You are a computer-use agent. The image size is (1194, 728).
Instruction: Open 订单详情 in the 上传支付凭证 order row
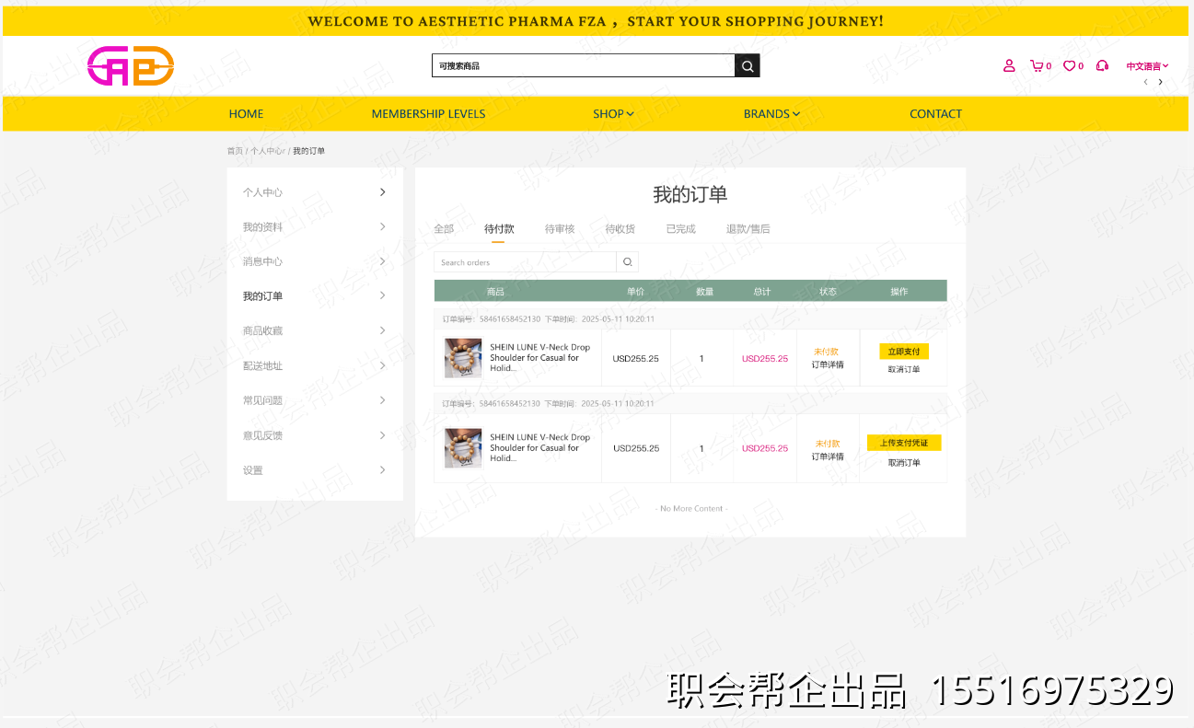point(828,457)
